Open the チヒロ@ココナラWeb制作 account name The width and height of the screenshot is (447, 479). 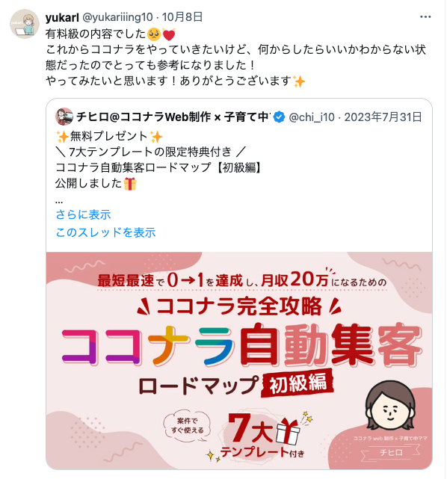point(173,117)
